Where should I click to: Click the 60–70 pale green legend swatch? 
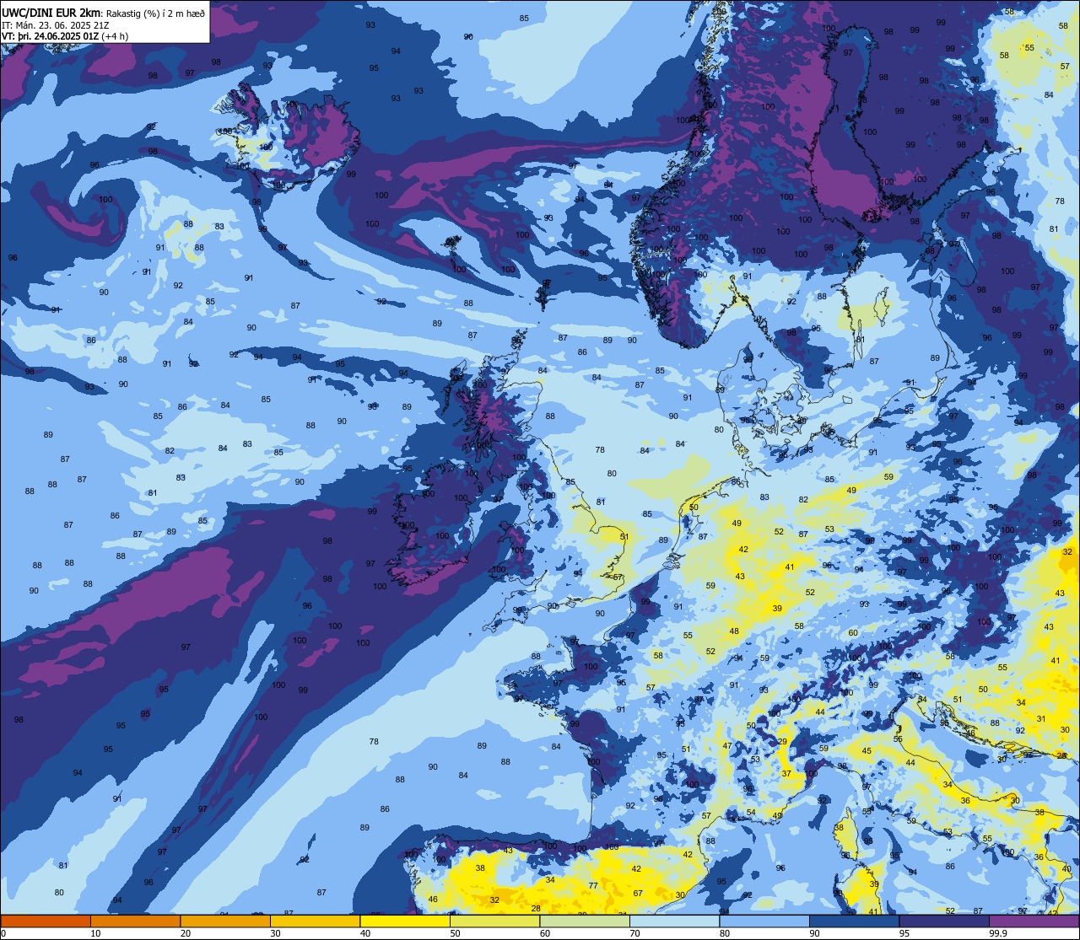pos(585,921)
